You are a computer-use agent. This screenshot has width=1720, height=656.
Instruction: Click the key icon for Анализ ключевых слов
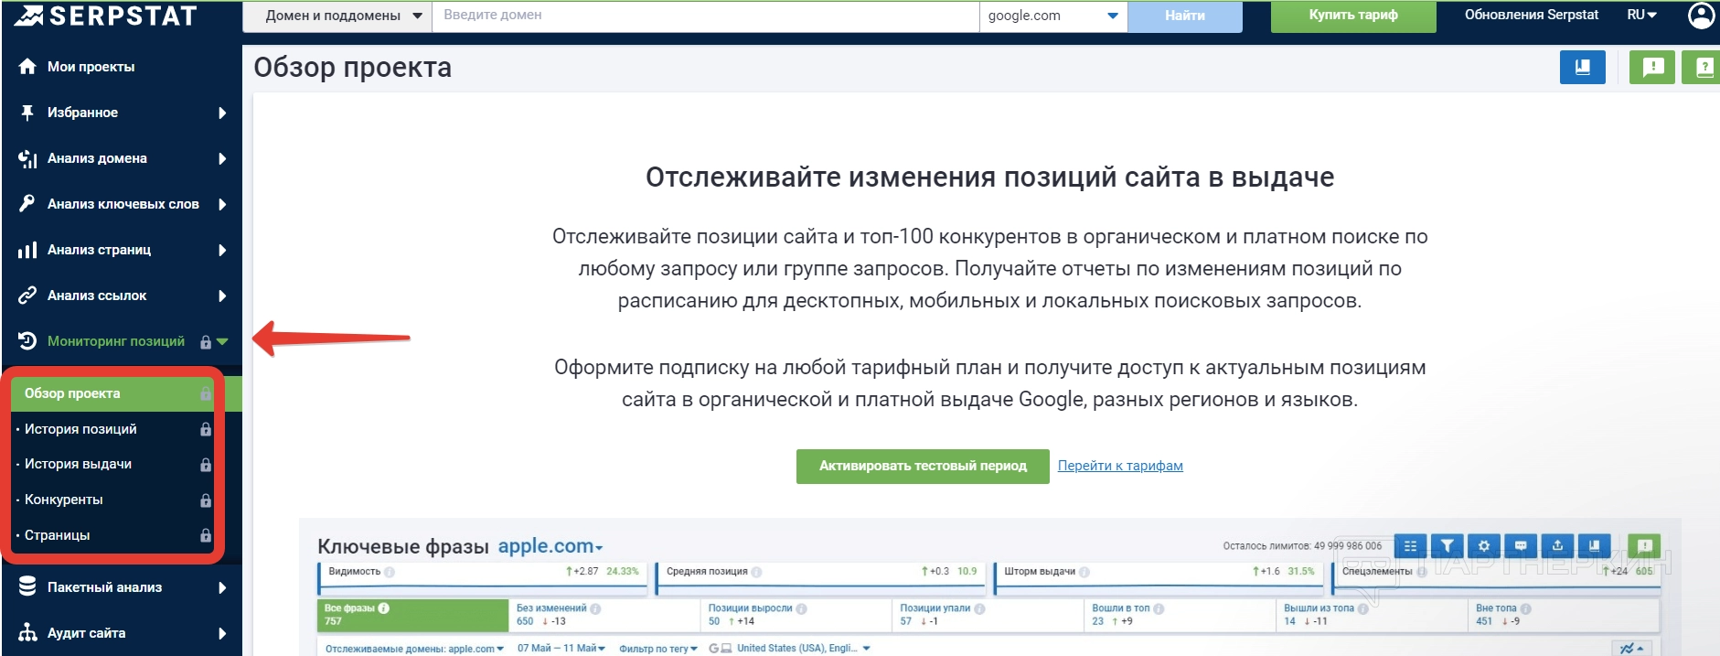pyautogui.click(x=27, y=203)
